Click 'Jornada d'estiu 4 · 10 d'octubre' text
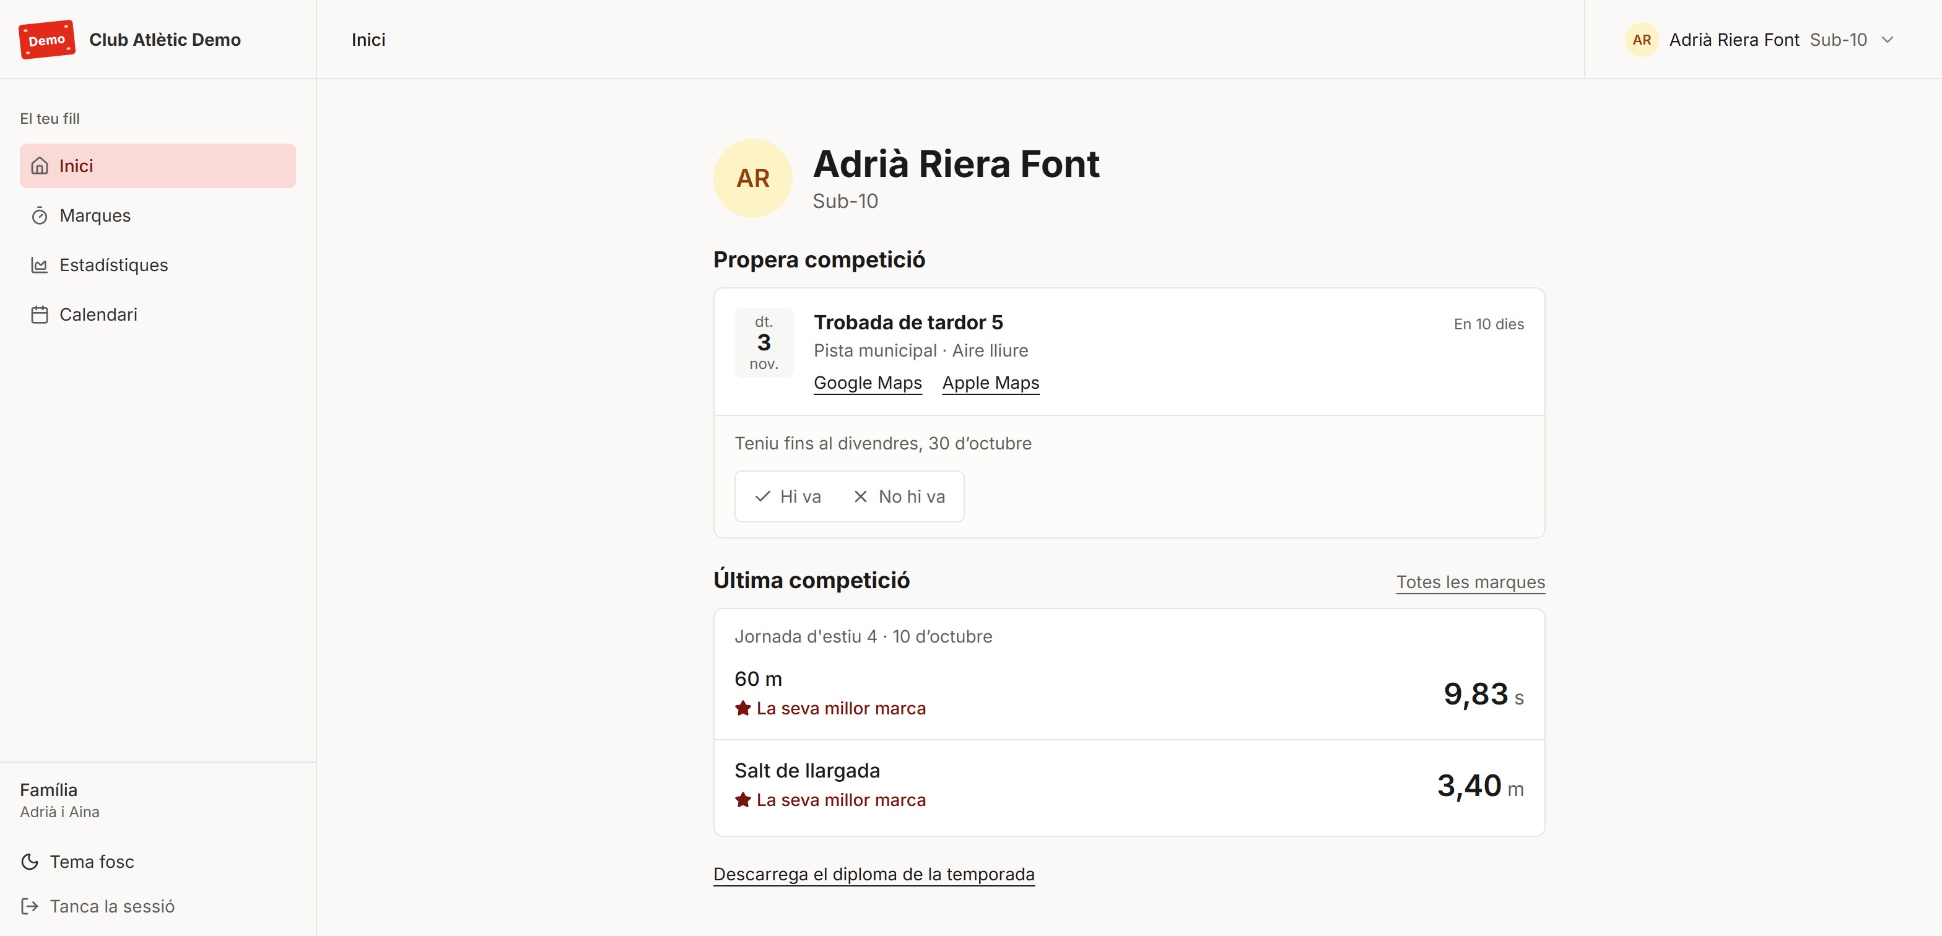 pyautogui.click(x=863, y=637)
